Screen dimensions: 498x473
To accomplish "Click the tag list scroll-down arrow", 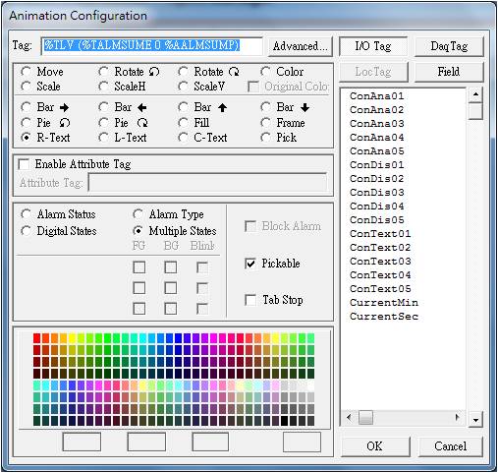I will coord(475,420).
